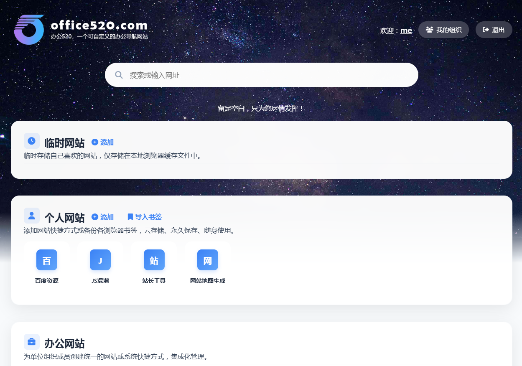Viewport: 522px width, 366px height.
Task: Click the 个人网站 section heading
Action: coord(64,218)
